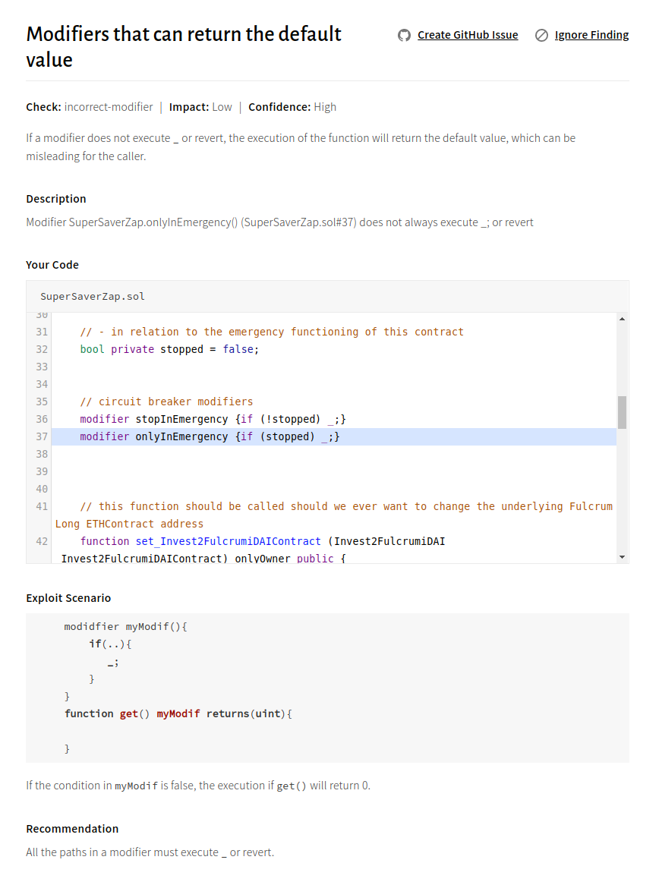Click the GitHub octocat icon
The height and width of the screenshot is (885, 659).
pos(404,35)
